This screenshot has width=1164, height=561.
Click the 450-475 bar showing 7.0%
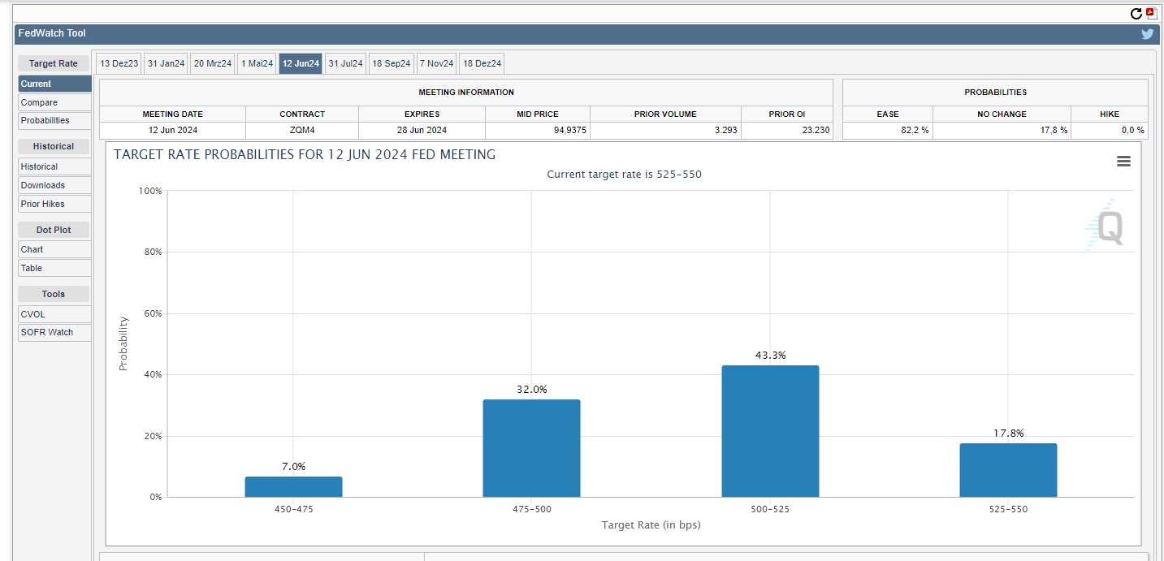[293, 486]
